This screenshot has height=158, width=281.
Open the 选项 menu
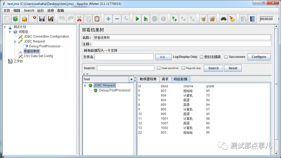(50, 11)
